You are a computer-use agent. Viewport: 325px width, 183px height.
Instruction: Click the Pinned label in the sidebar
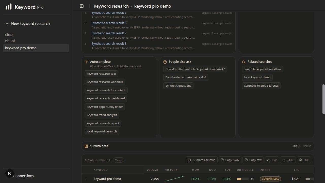tap(10, 41)
